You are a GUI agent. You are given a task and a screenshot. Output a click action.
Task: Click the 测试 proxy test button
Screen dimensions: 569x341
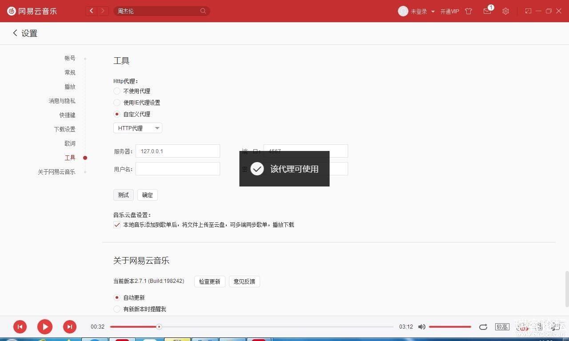pos(124,195)
